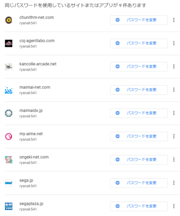Change password for coj-agentlabo.com
This screenshot has width=180, height=216.
[139, 43]
